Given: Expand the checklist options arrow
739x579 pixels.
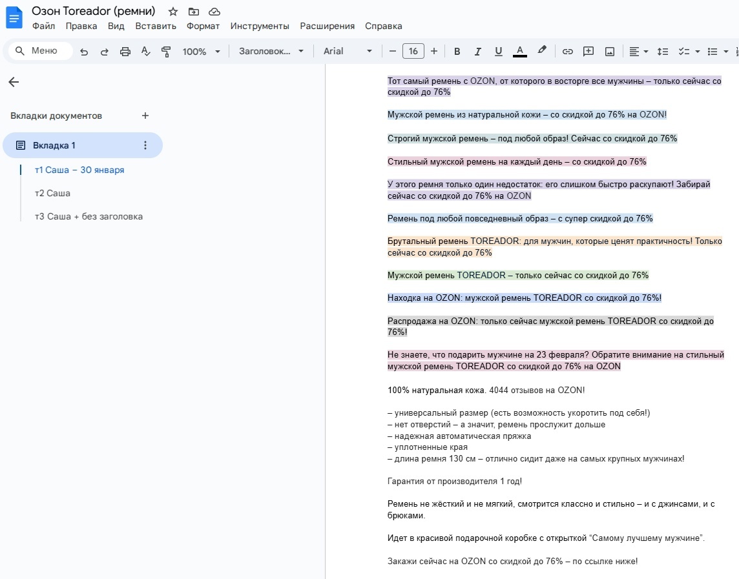Looking at the screenshot, I should [698, 52].
